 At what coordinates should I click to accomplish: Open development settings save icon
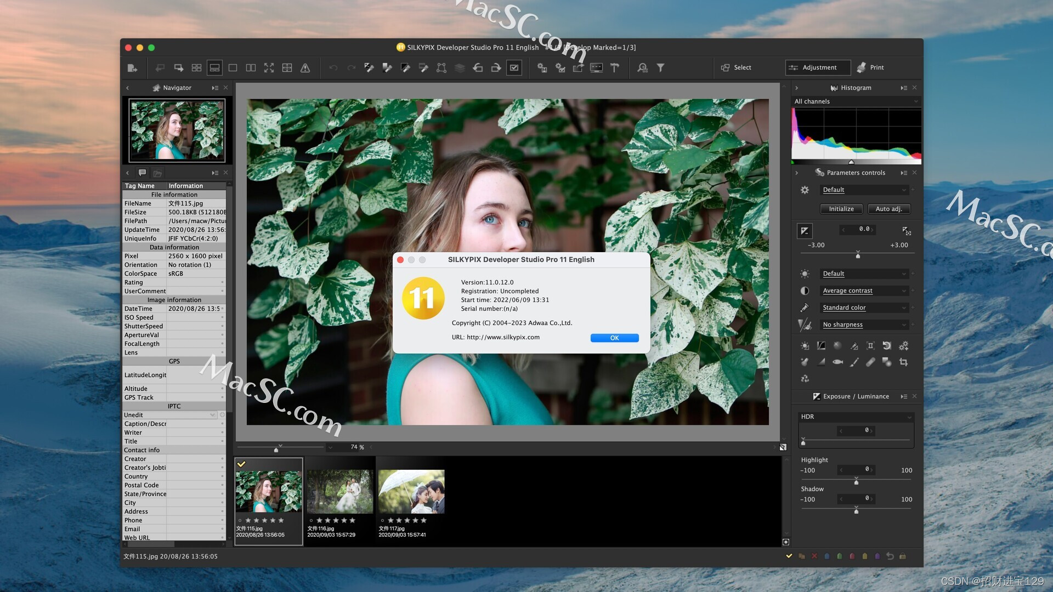coord(542,68)
